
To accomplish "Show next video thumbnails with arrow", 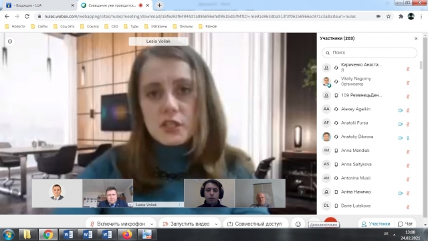I will coord(302,192).
